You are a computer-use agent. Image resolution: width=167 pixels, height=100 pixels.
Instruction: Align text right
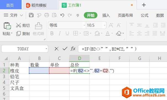pyautogui.click(x=147, y=33)
